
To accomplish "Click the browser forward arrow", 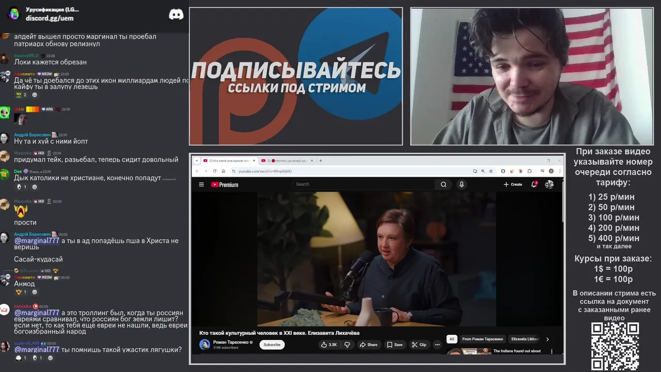I will click(x=206, y=171).
